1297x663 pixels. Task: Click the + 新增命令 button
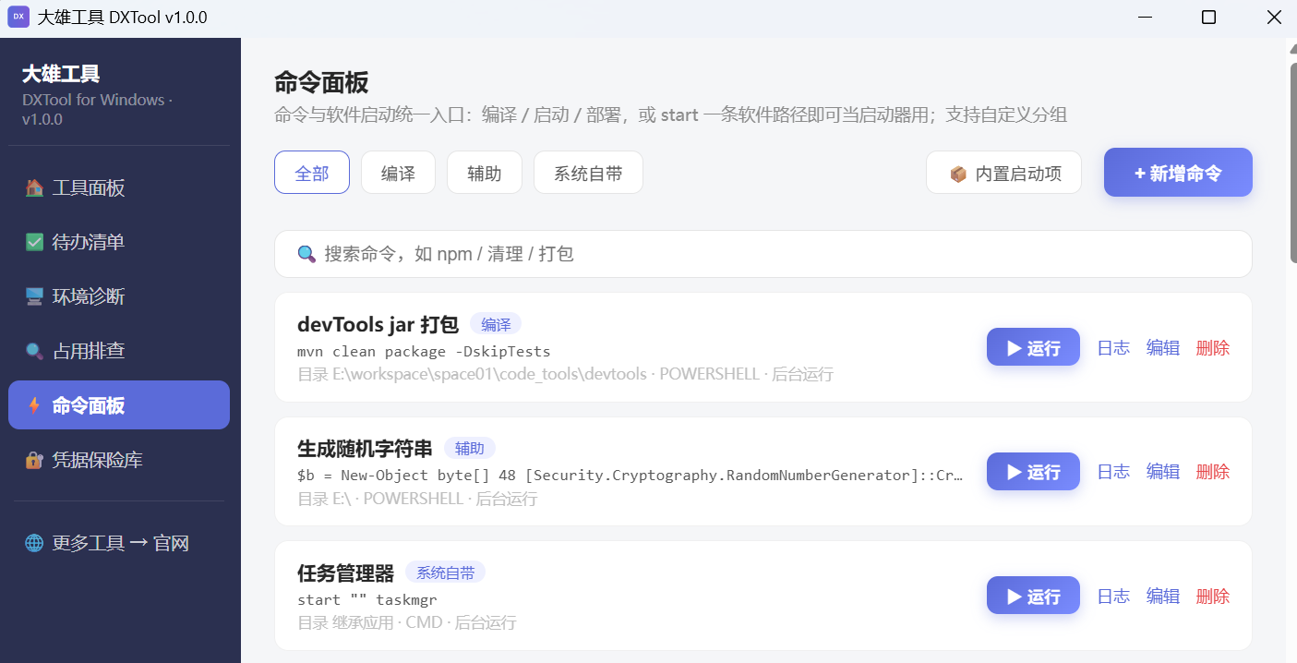coord(1178,173)
